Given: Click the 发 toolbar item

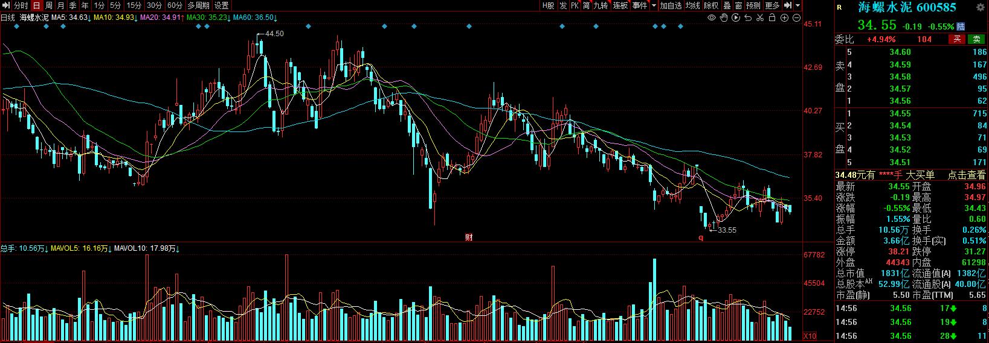Looking at the screenshot, I should [563, 5].
